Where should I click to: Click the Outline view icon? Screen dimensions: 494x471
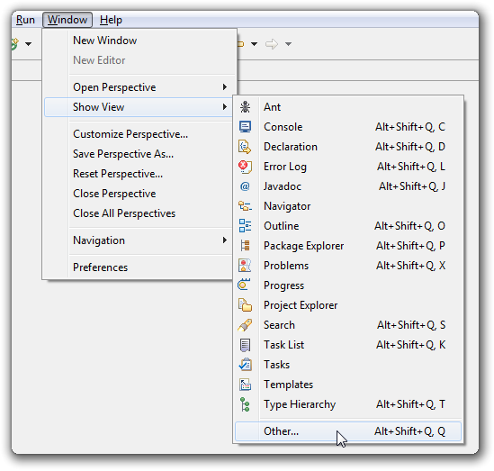[x=245, y=226]
